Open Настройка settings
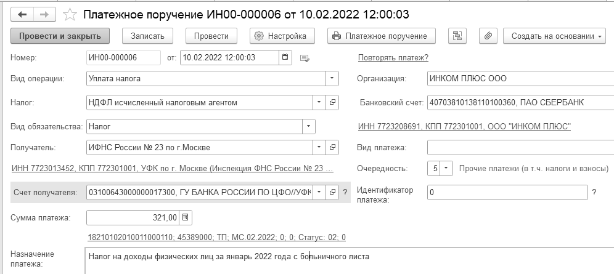Viewport: 614px width, 274px height. 282,36
